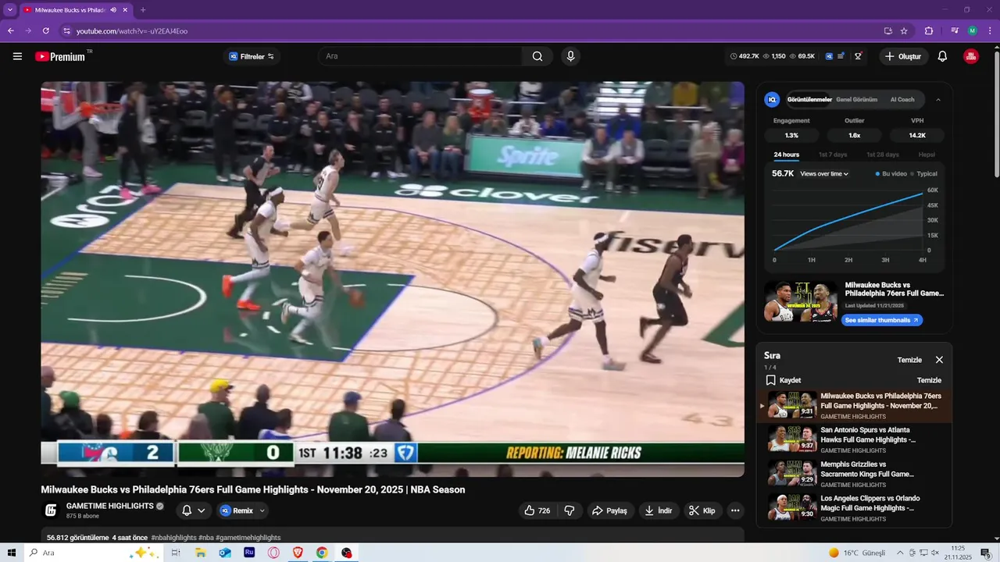The height and width of the screenshot is (562, 1000).
Task: Toggle the Bu video legend series
Action: point(891,174)
